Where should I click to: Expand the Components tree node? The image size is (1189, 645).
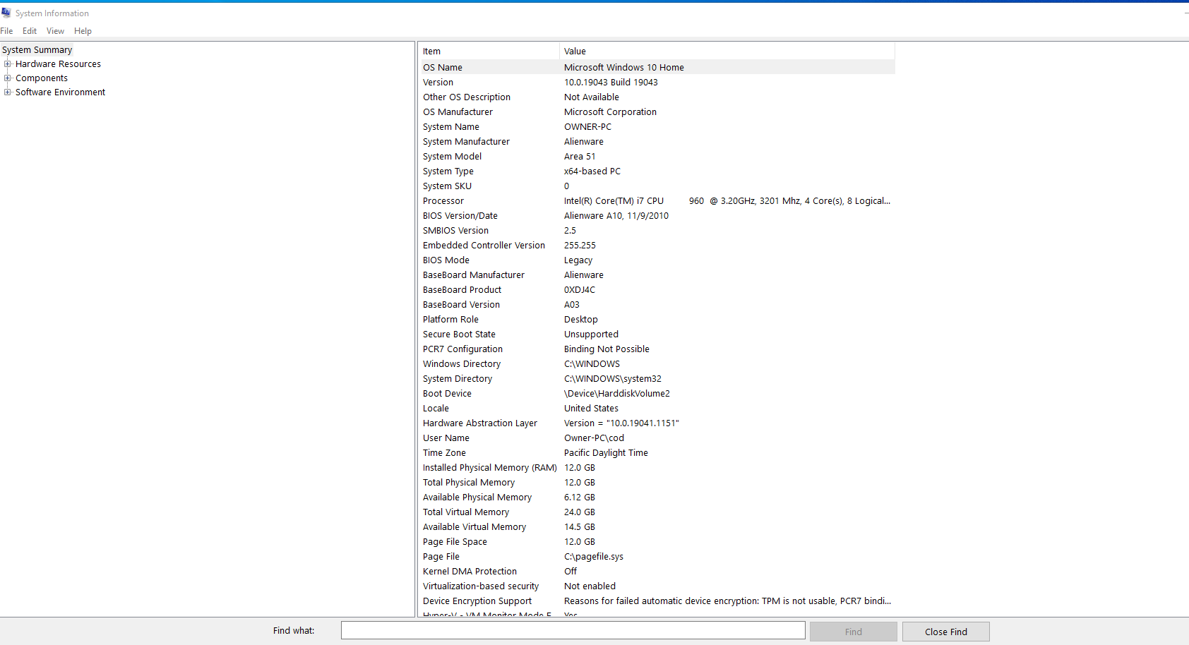8,78
